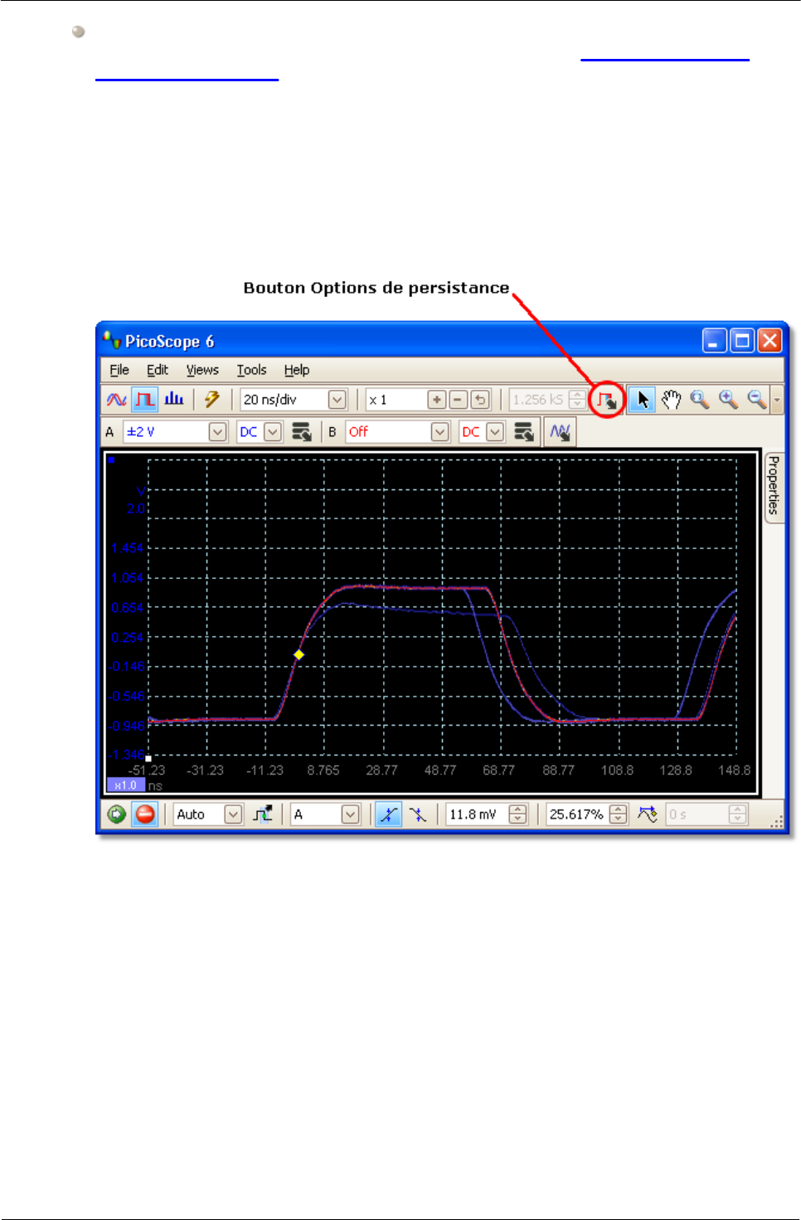Reset horizontal zoom with undo button
Image resolution: width=801 pixels, height=1220 pixels.
point(480,400)
